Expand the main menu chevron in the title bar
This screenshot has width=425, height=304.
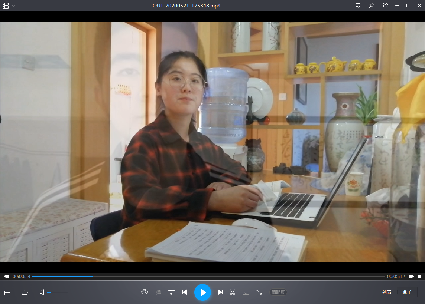coord(13,6)
